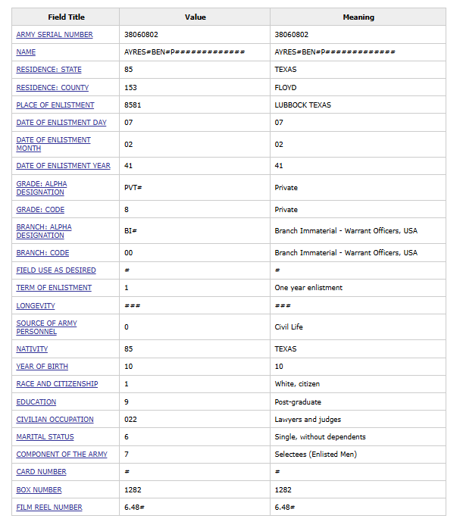Screen dimensions: 463x528
Task: Open PLACE OF ENLISTMENT field link
Action: point(55,105)
